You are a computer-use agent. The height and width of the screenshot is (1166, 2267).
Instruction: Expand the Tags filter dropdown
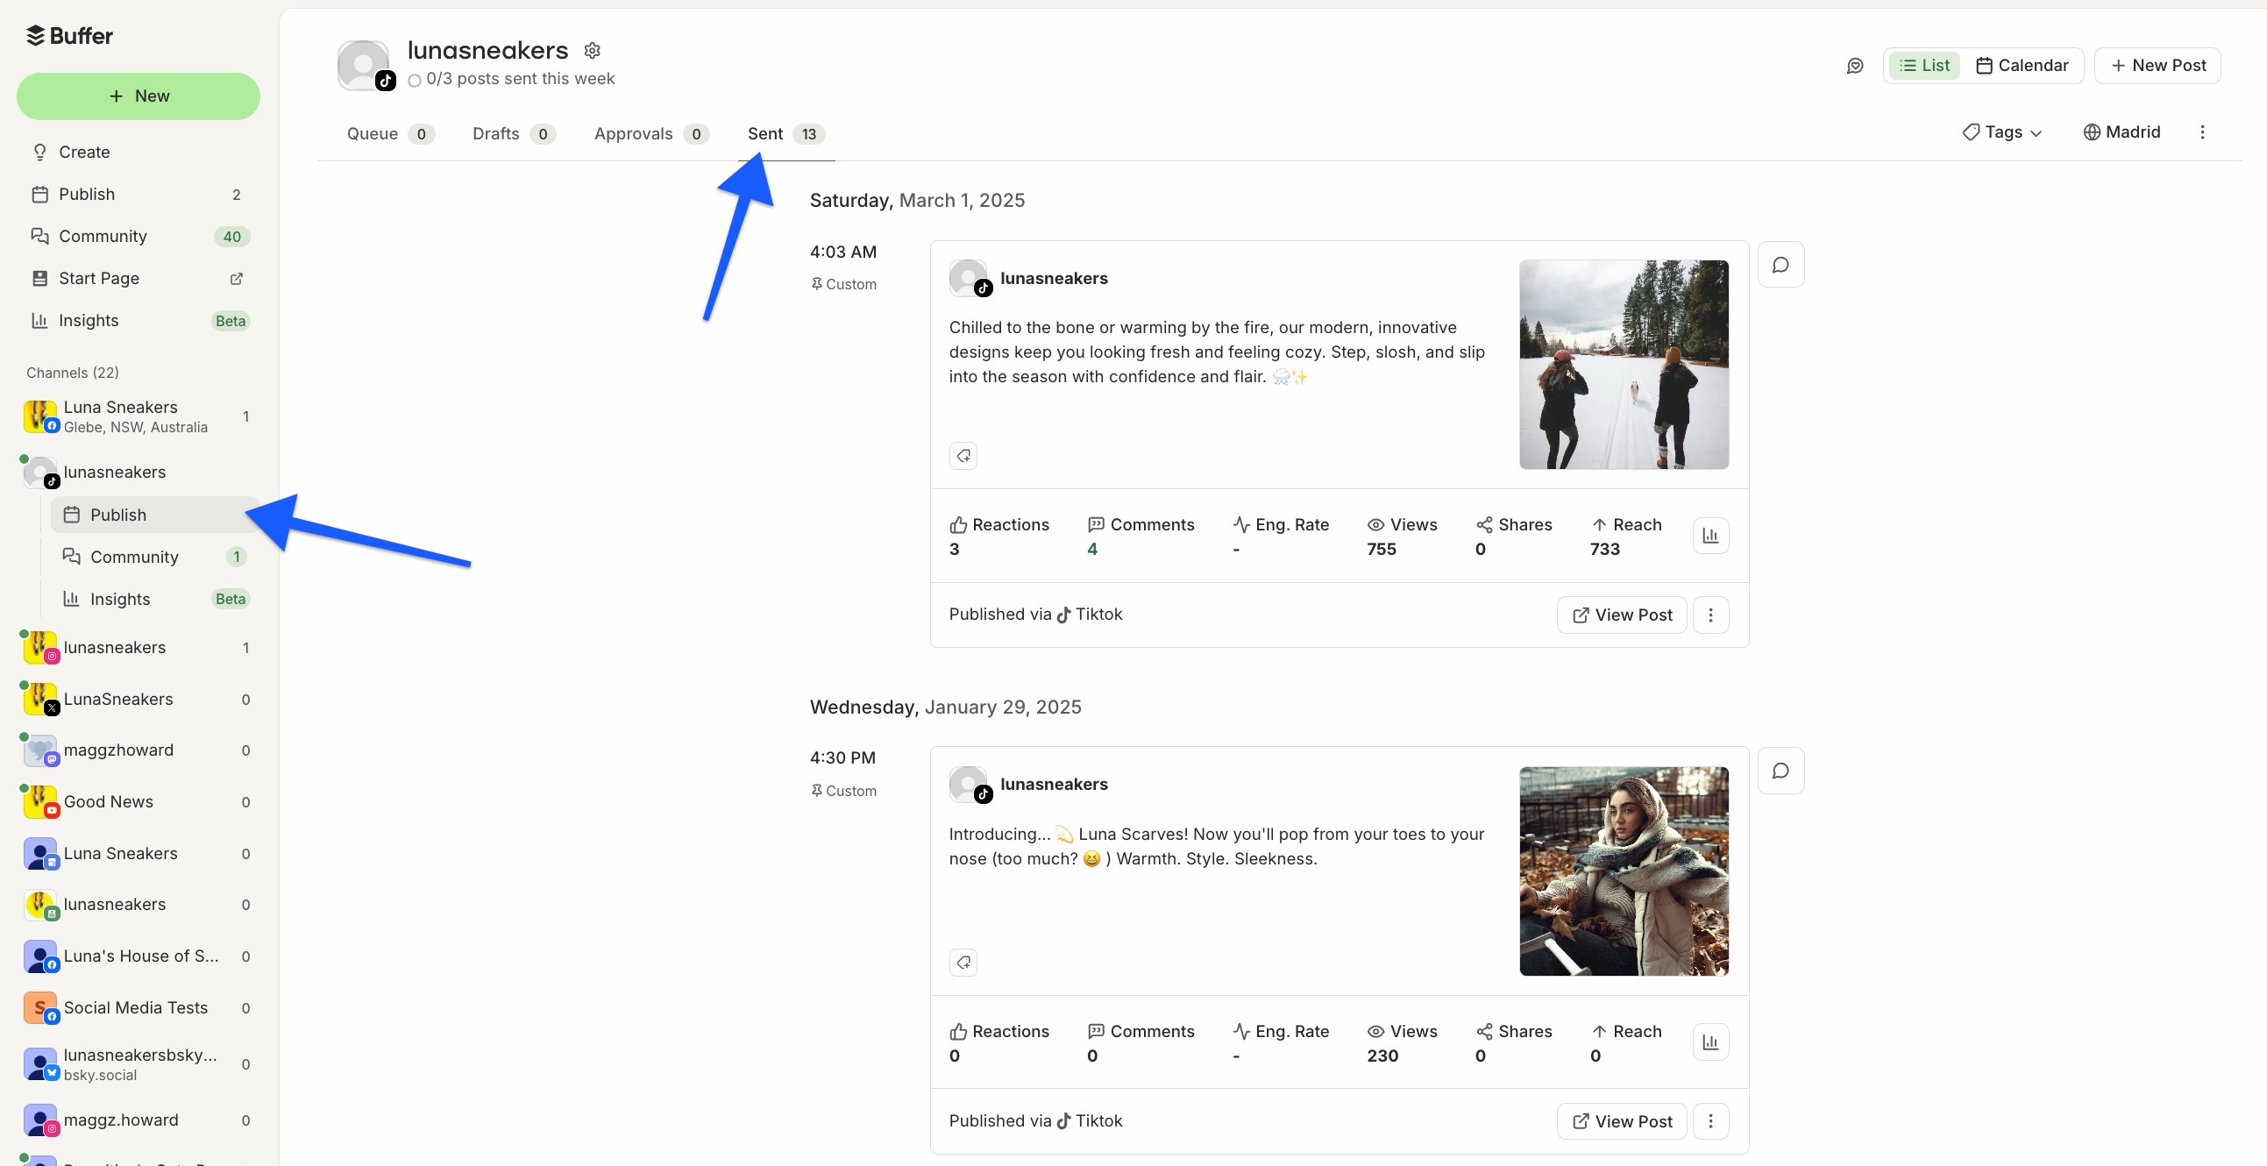(x=2001, y=132)
